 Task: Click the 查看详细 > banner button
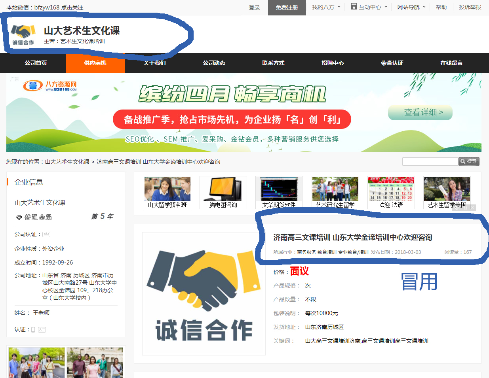click(420, 112)
